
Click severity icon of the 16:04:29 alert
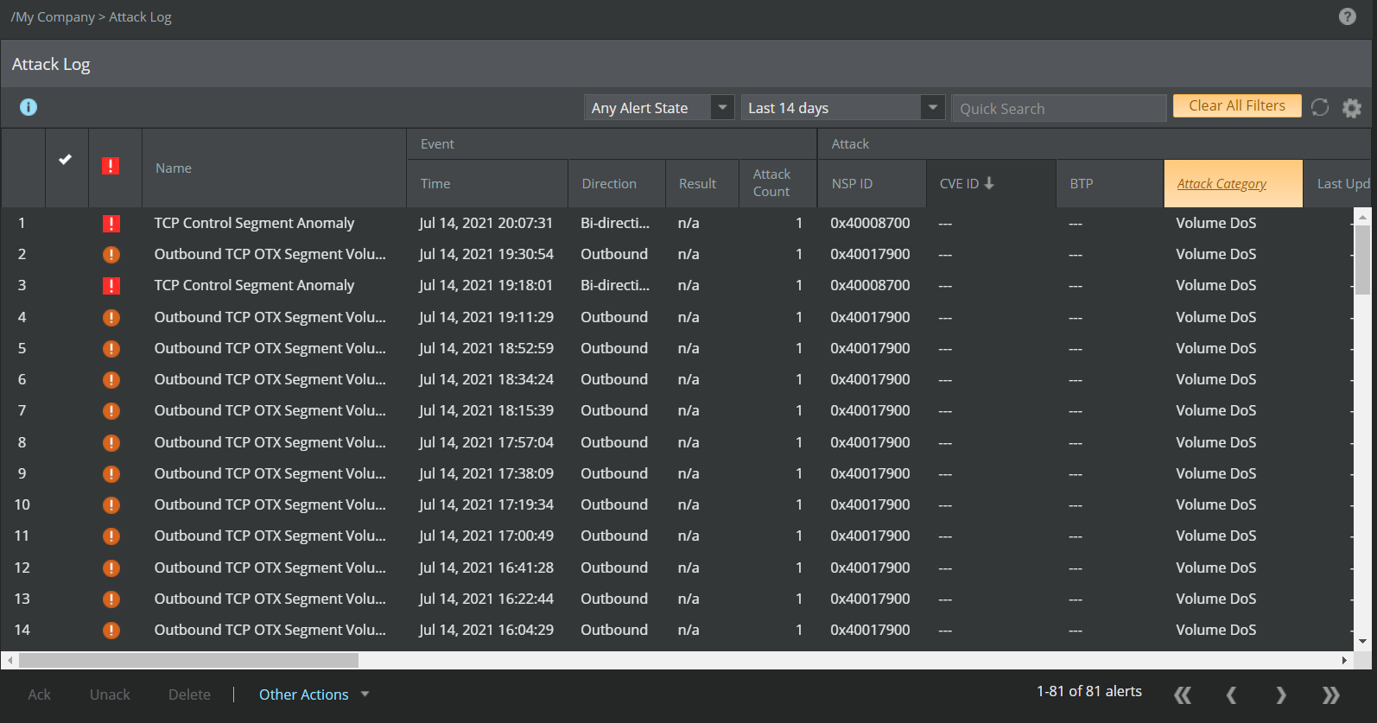[x=111, y=631]
